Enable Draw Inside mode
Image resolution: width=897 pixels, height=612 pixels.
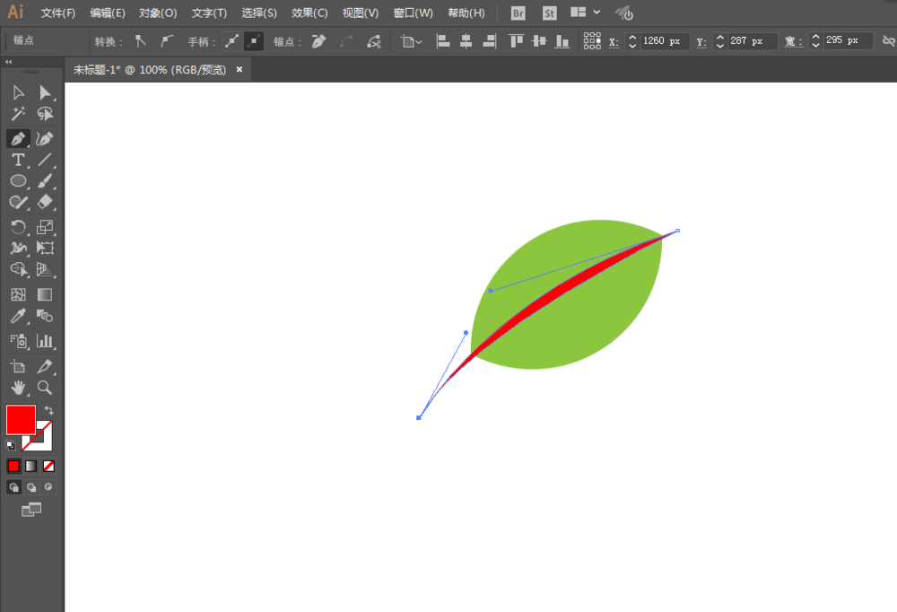48,487
